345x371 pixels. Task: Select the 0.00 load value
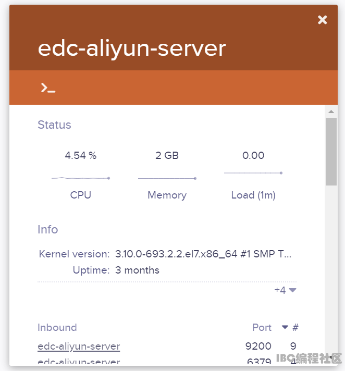253,155
